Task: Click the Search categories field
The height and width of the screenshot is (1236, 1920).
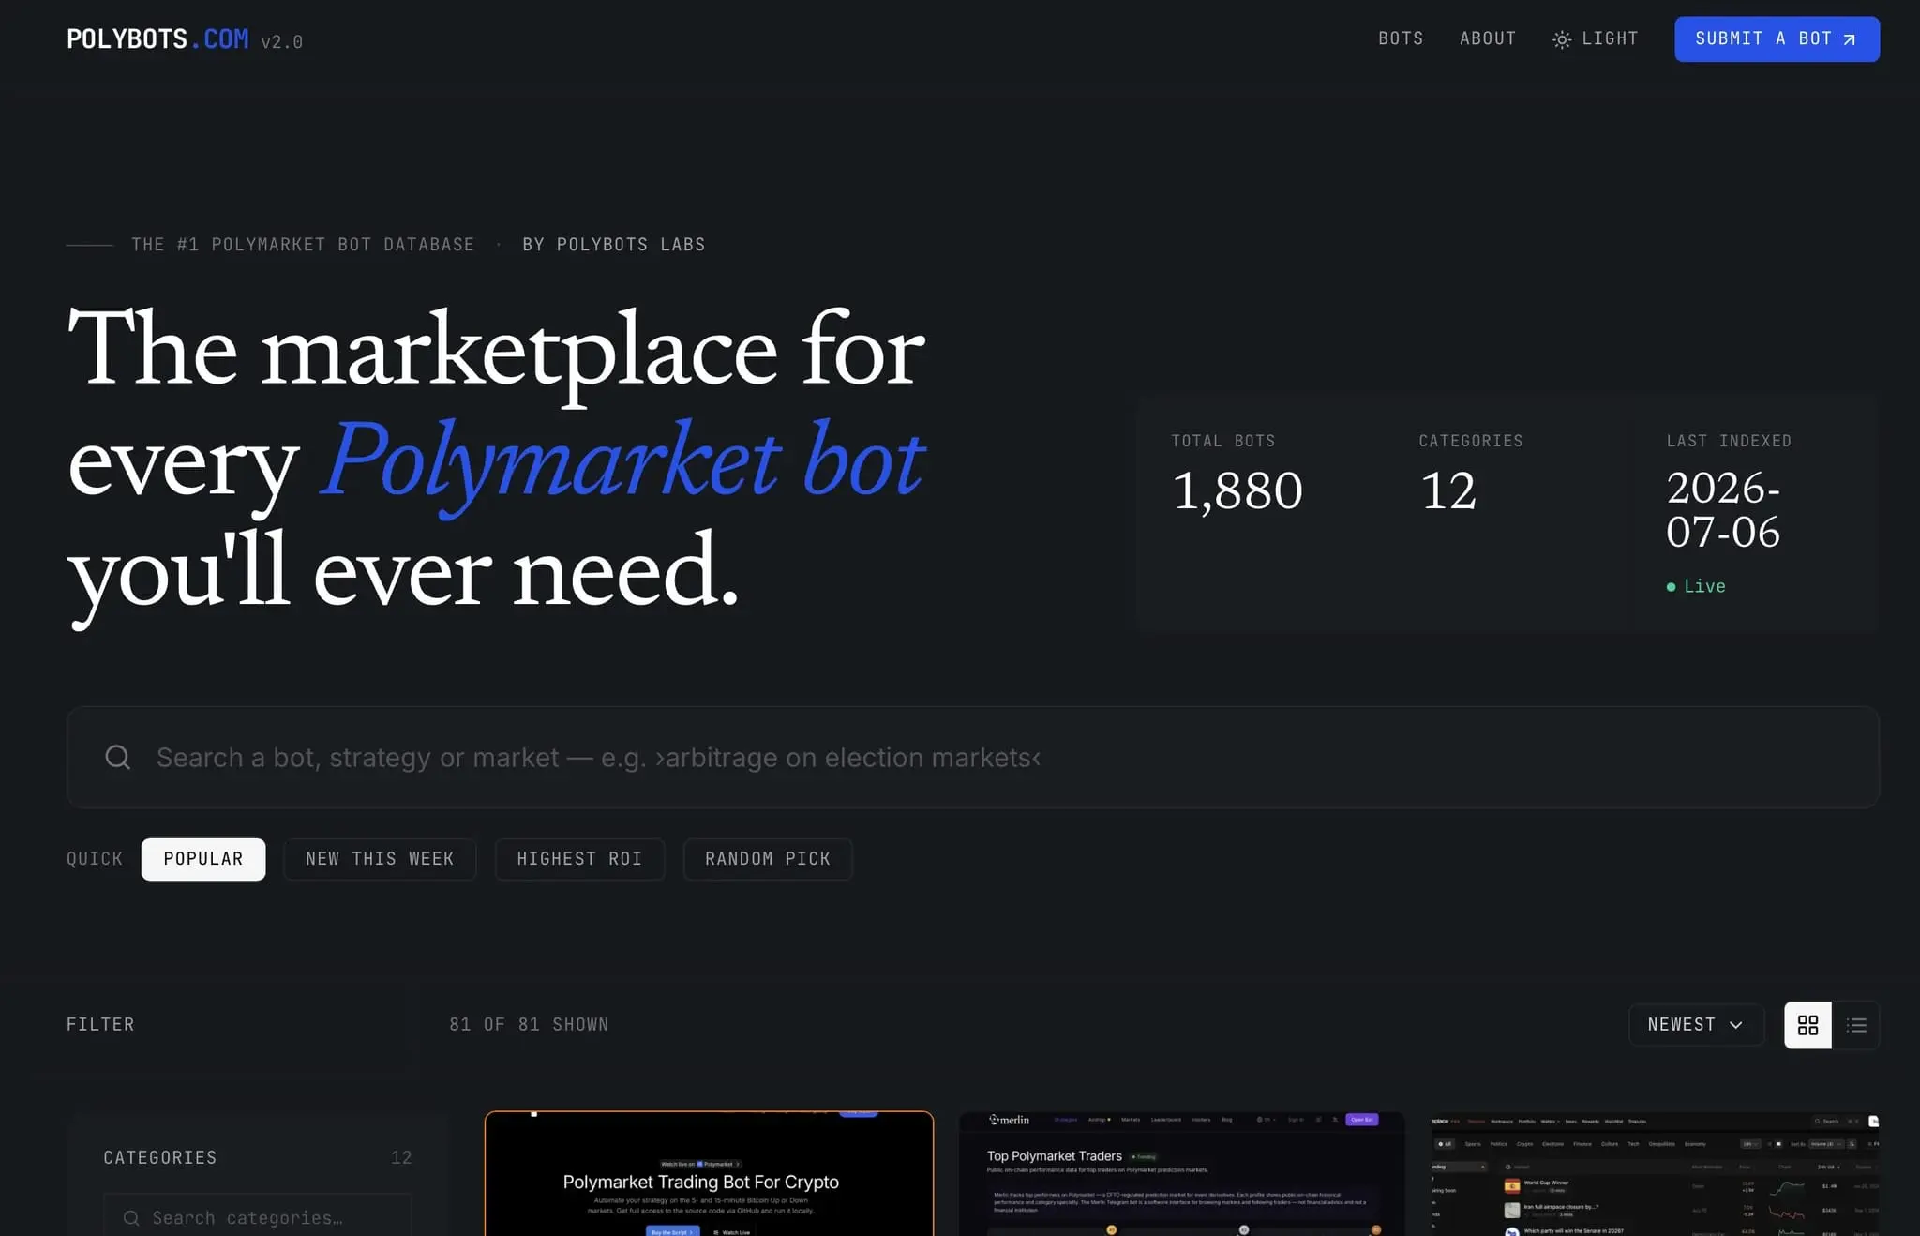Action: [257, 1216]
